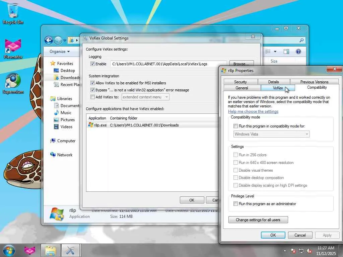Go forward in the Explorer window
Image resolution: width=343 pixels, height=257 pixels.
click(58, 40)
